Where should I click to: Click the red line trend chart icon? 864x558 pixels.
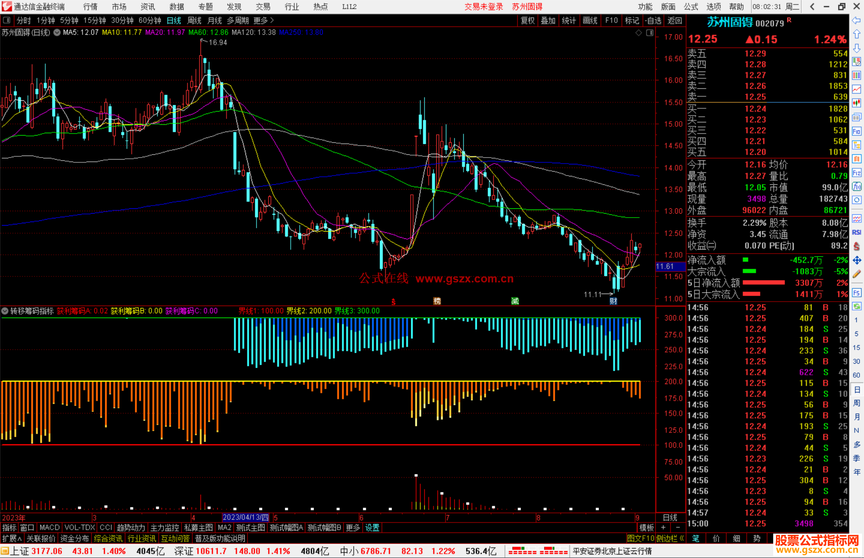856,89
